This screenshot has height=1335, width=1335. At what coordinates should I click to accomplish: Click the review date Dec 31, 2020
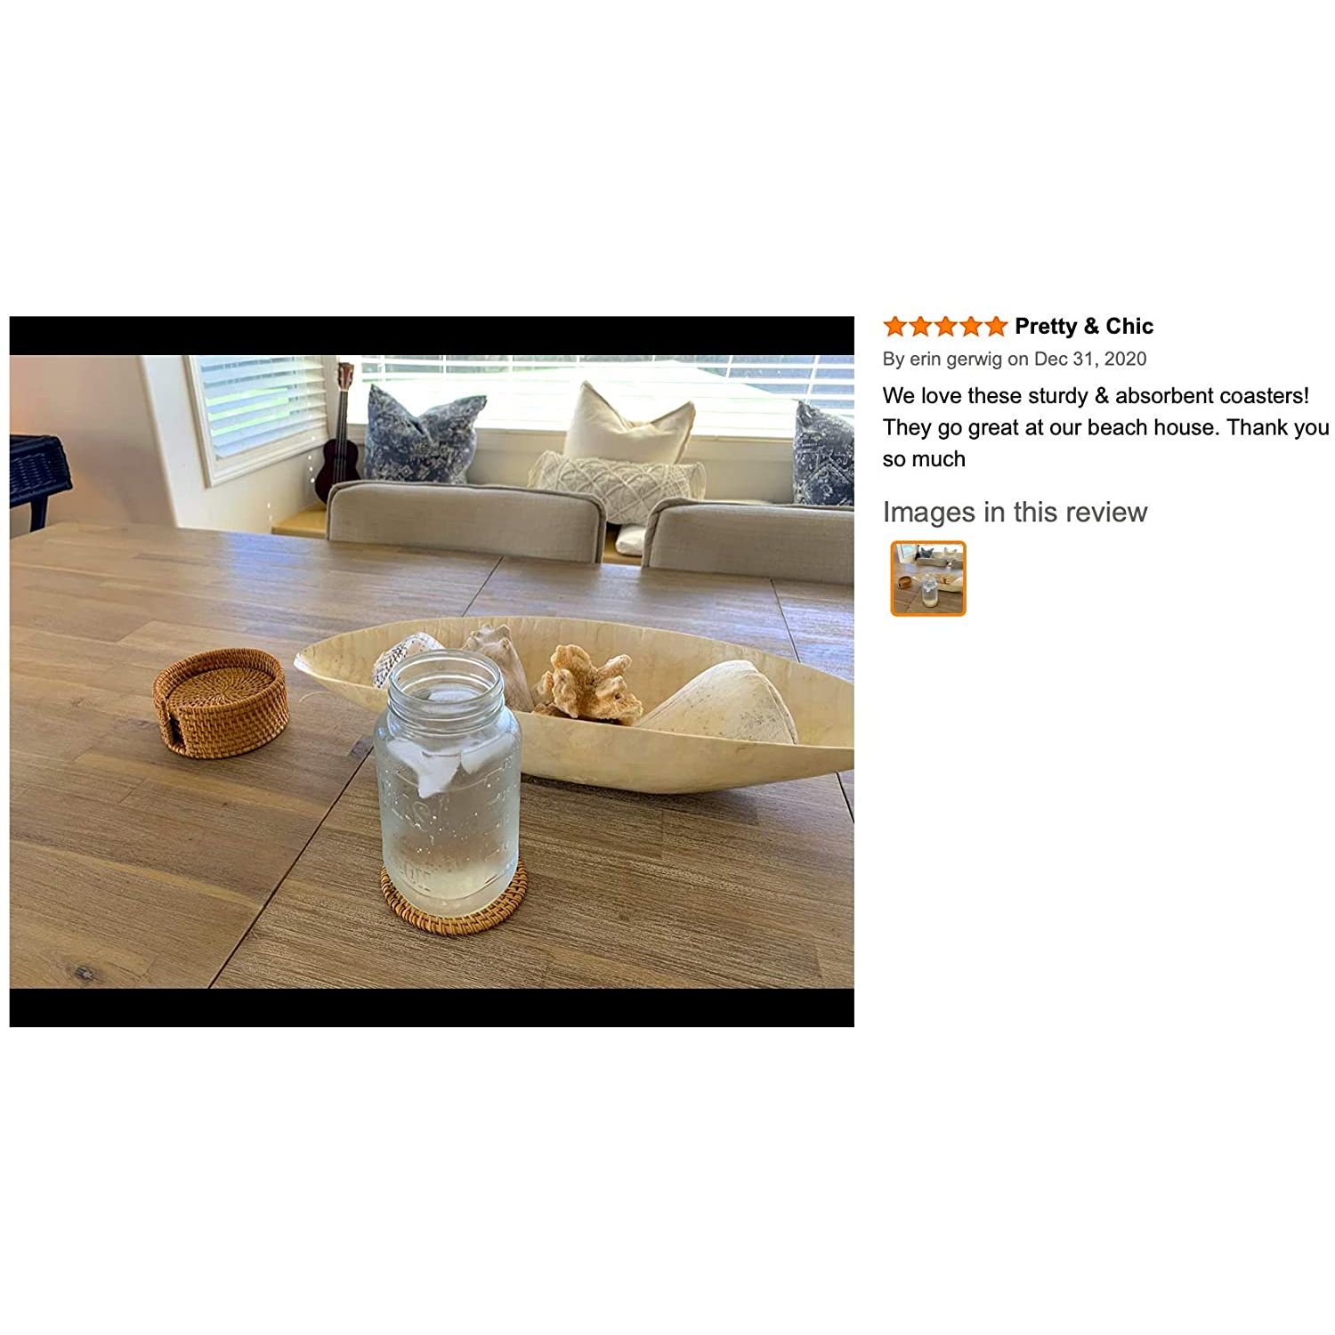[1090, 359]
